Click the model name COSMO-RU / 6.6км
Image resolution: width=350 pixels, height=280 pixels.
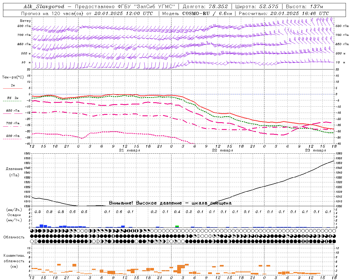207,13
